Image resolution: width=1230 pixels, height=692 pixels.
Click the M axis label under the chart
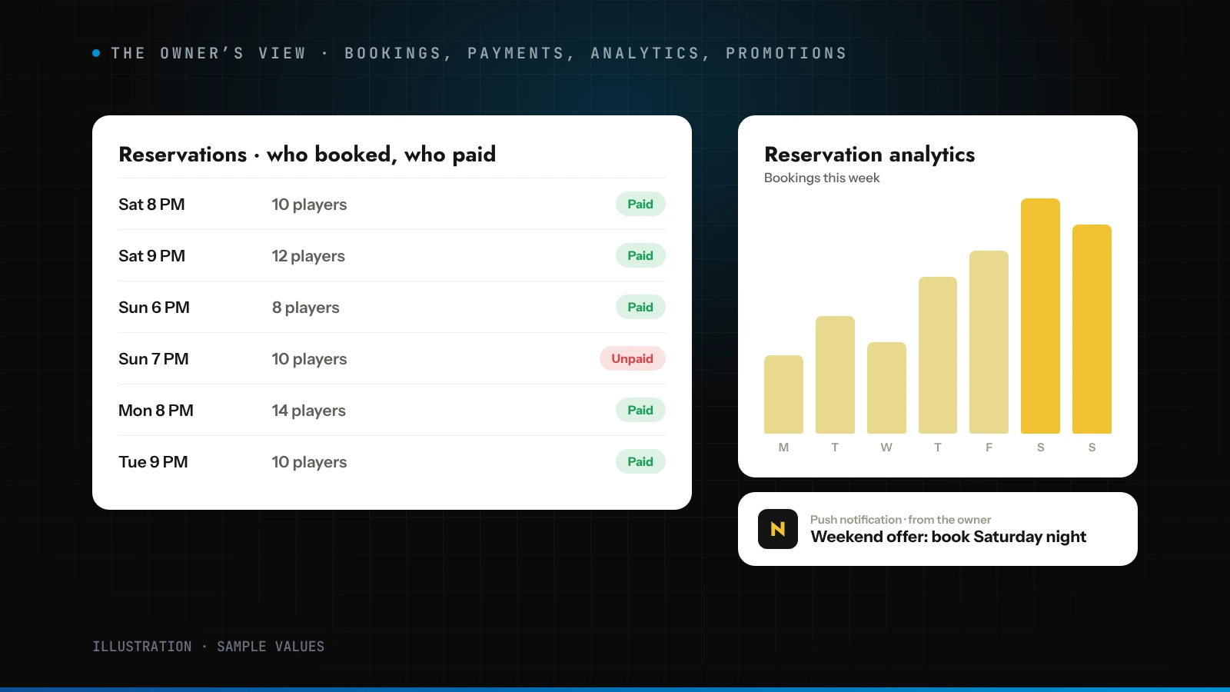click(783, 447)
